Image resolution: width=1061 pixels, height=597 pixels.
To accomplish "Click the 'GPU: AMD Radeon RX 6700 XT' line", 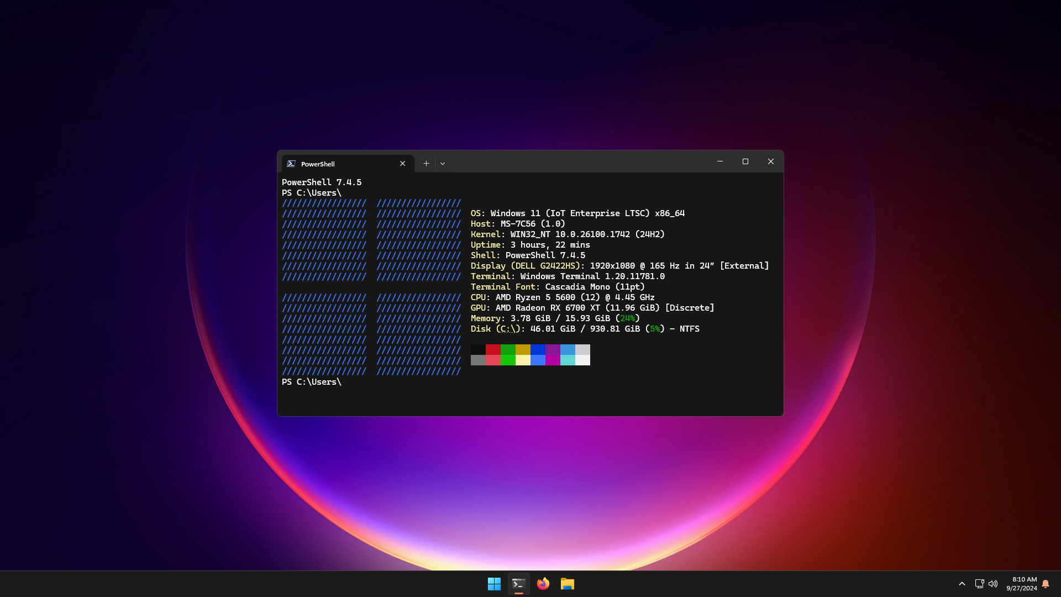I will pyautogui.click(x=592, y=308).
